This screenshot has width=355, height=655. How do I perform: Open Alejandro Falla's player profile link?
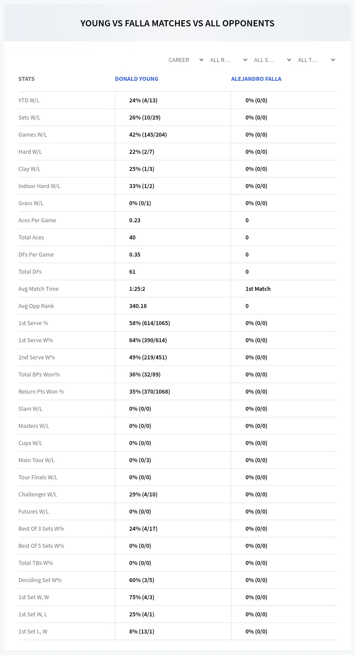tap(256, 79)
